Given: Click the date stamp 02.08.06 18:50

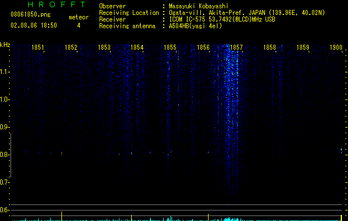Looking at the screenshot, I should pos(34,25).
